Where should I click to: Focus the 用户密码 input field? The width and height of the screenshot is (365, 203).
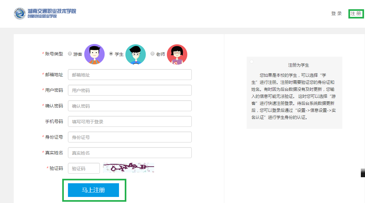130,90
